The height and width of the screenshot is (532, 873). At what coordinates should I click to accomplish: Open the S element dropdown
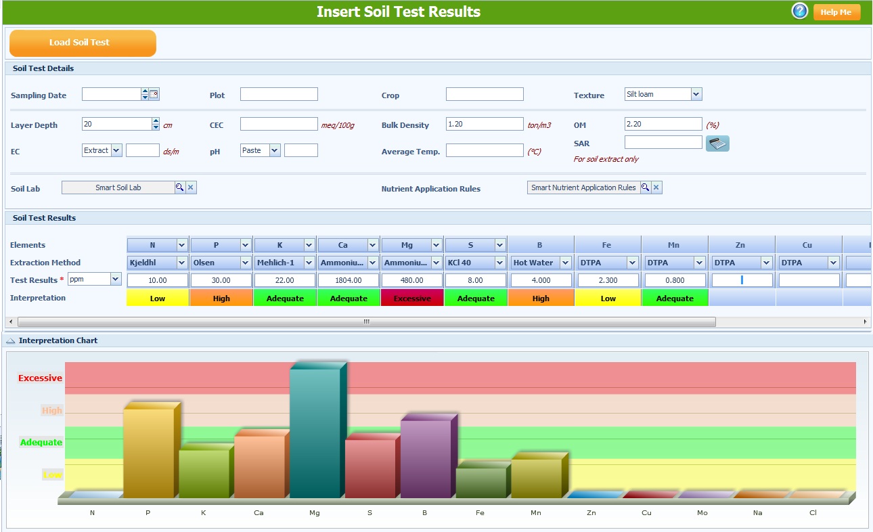[x=499, y=245]
